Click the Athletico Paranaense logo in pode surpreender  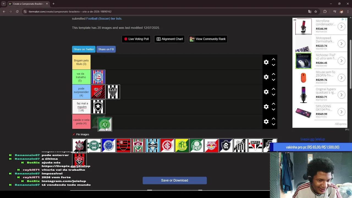point(98,92)
